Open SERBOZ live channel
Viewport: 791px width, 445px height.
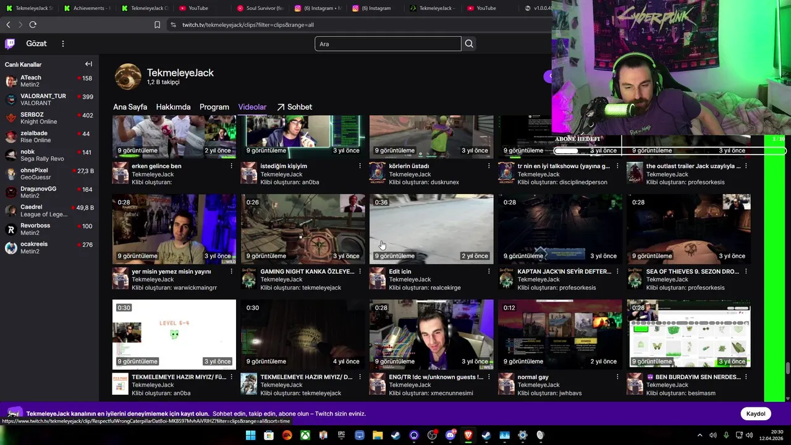[49, 118]
